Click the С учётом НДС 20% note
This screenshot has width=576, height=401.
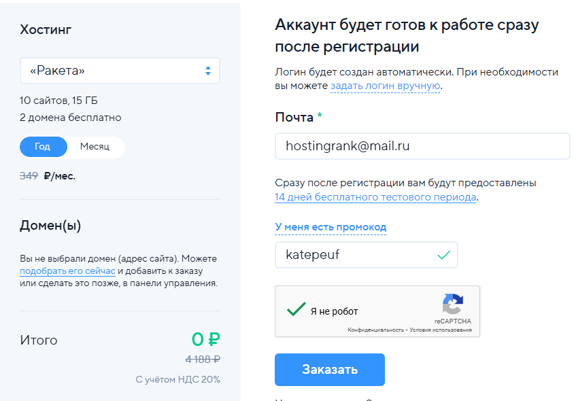pos(177,379)
